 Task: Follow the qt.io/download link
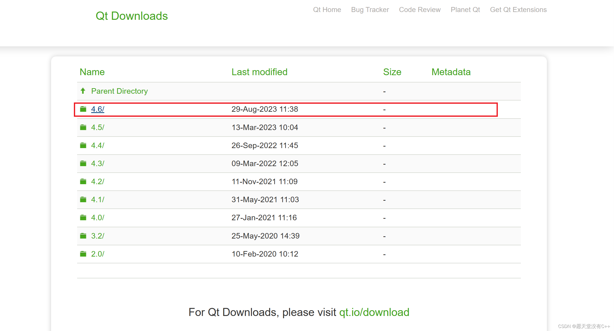pos(374,312)
